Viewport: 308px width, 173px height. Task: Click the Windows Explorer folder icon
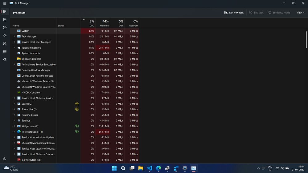point(19,59)
